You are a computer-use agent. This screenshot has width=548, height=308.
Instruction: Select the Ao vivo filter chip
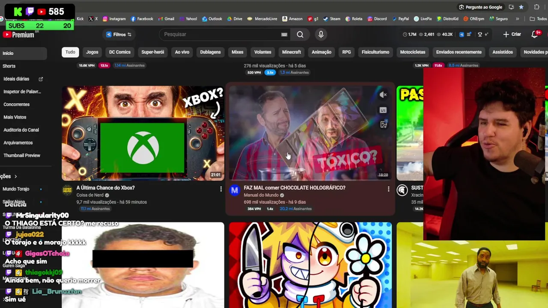point(182,52)
